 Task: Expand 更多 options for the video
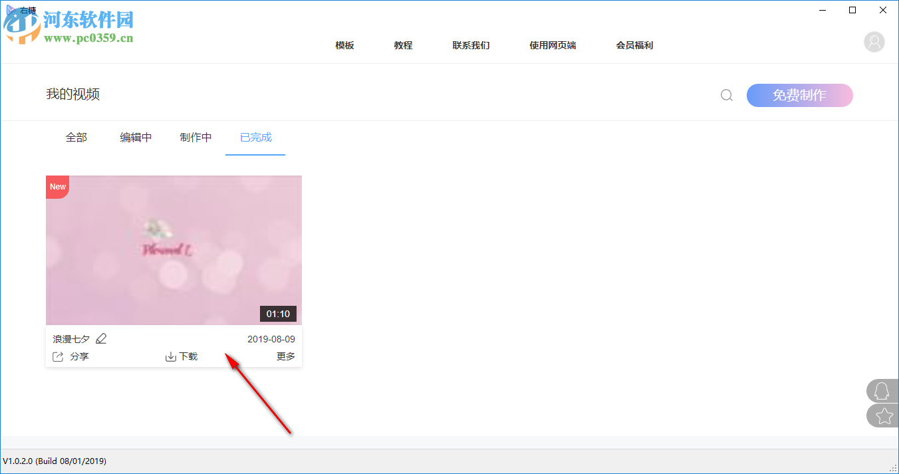[286, 357]
